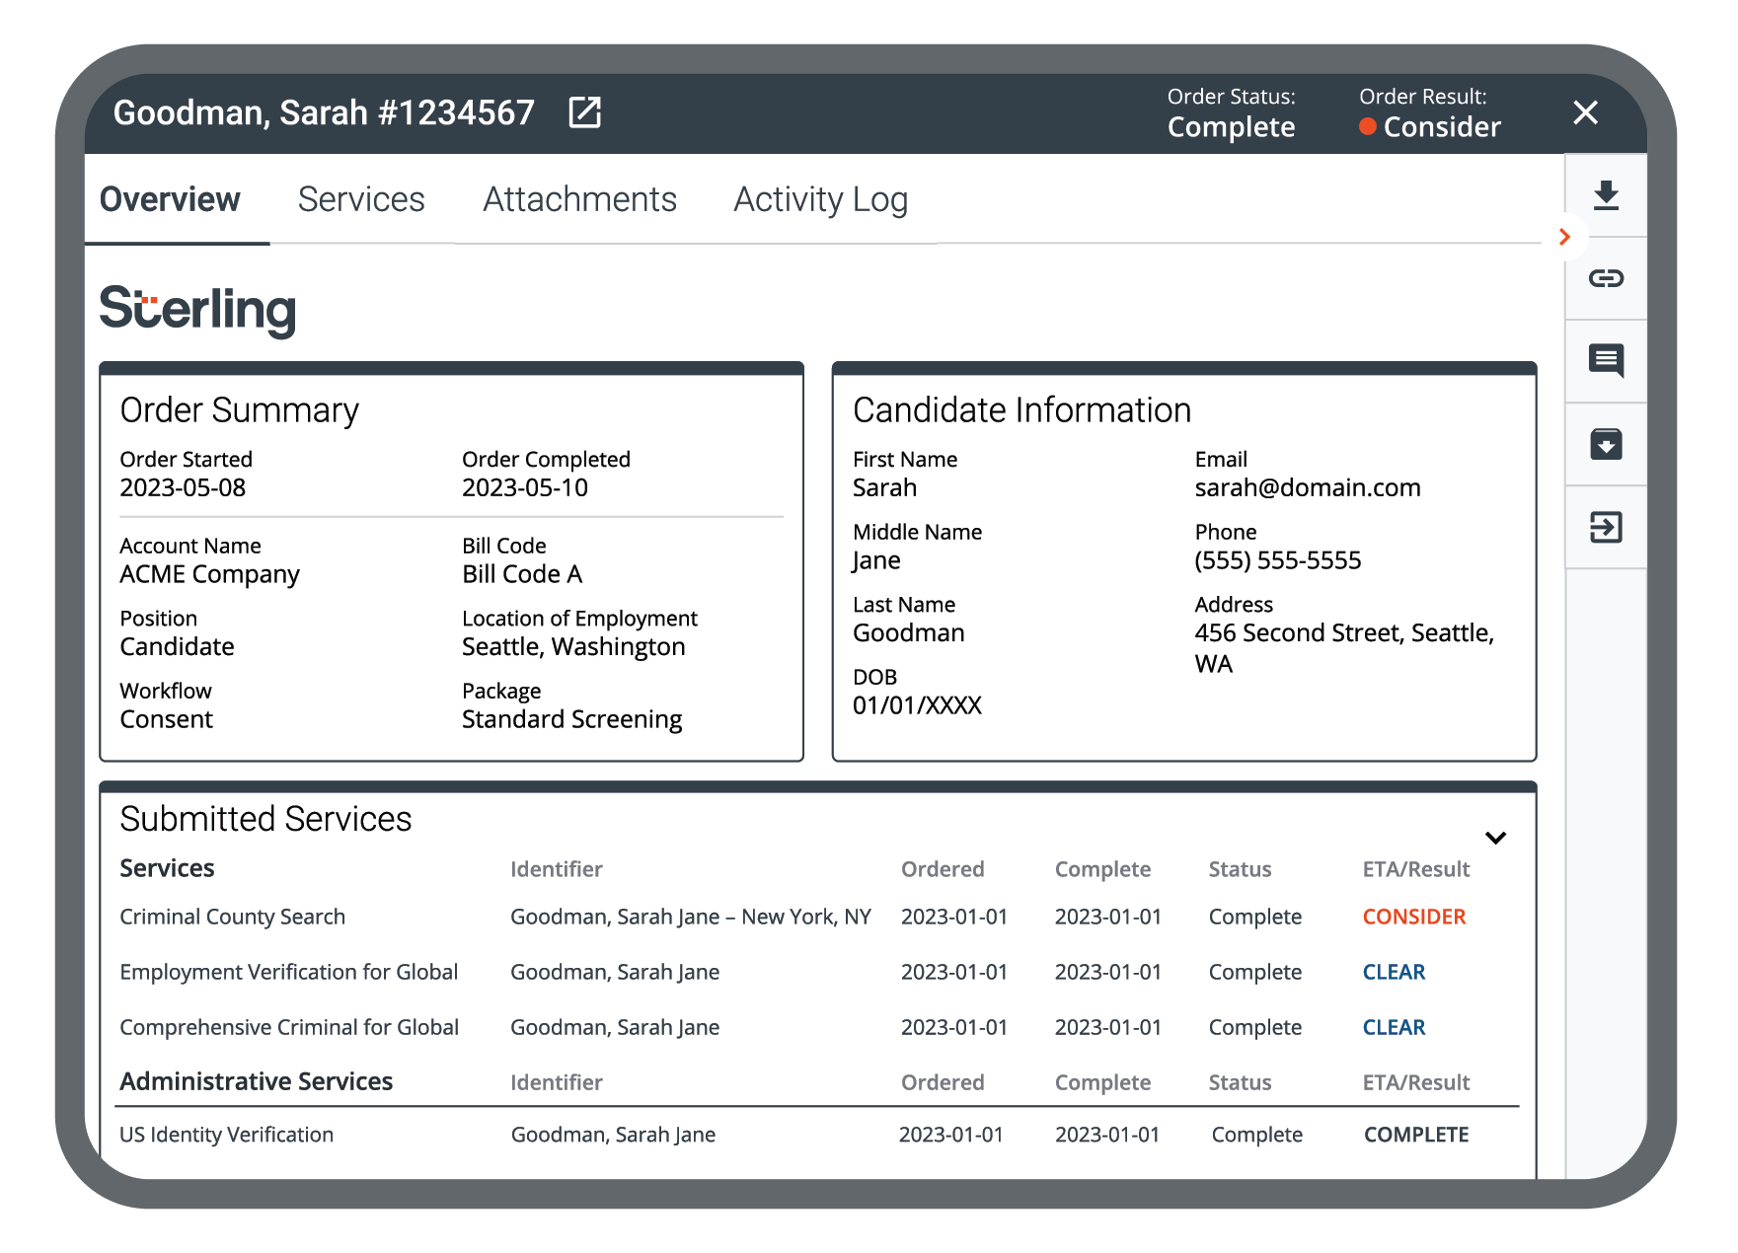This screenshot has width=1738, height=1253.
Task: Click the title Goodman, Sarah #1234567
Action: click(324, 112)
